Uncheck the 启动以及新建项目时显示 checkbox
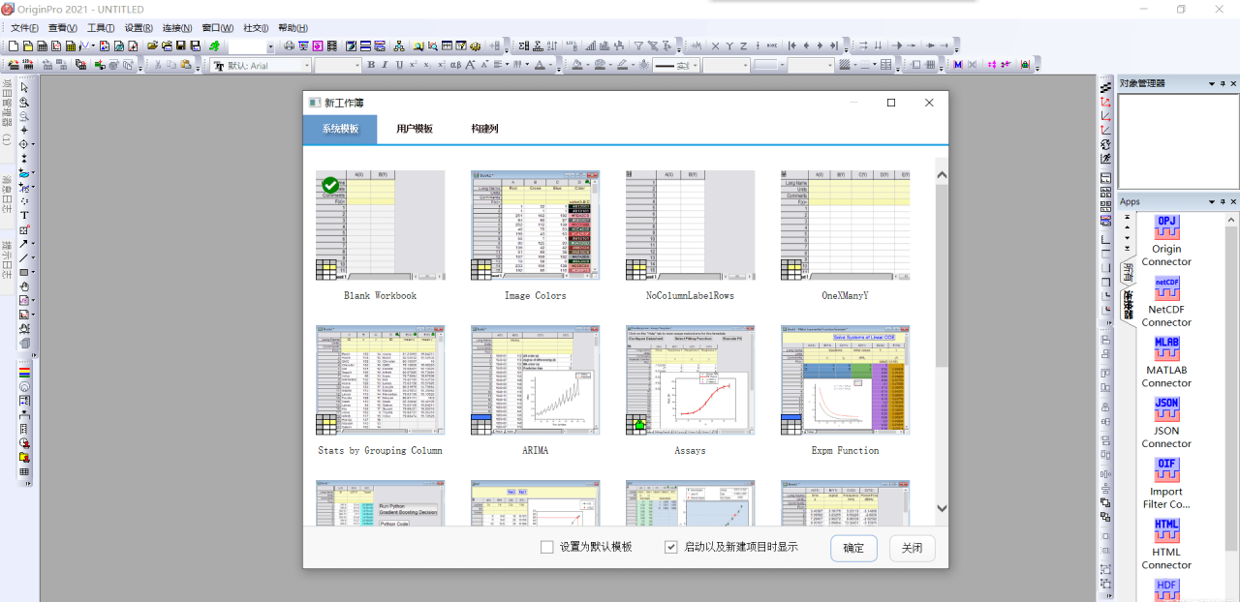This screenshot has width=1240, height=602. (x=671, y=547)
